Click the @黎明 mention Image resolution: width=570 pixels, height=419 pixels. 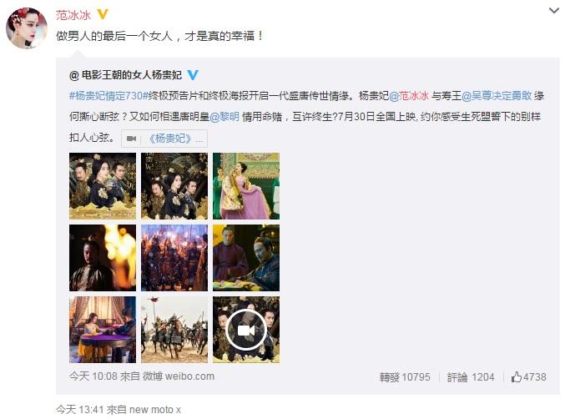224,116
